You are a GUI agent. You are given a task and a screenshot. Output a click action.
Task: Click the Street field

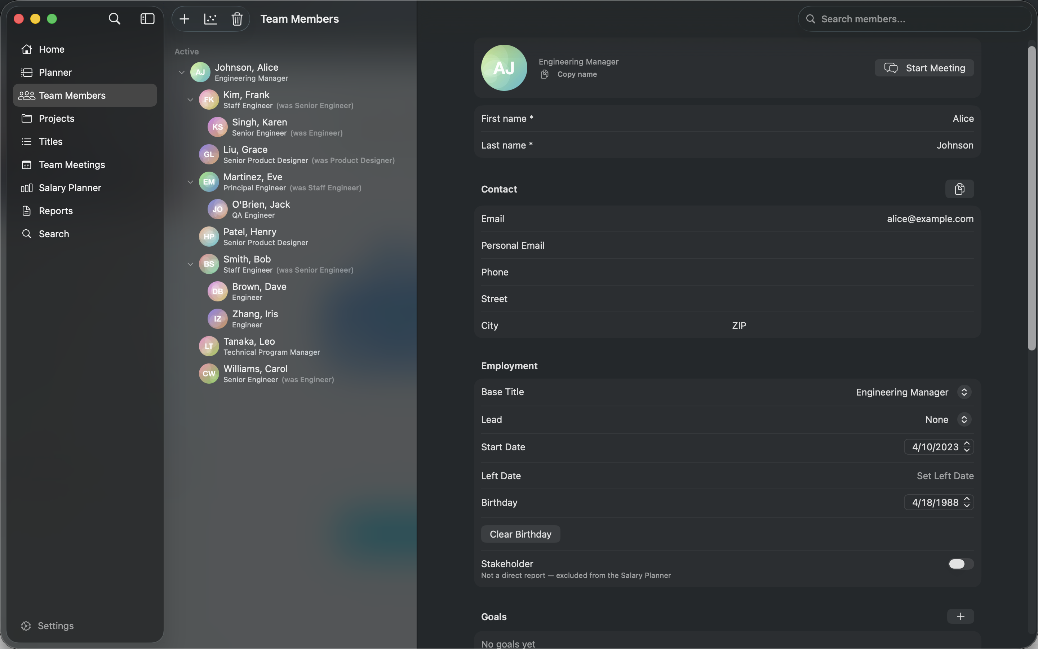point(727,299)
